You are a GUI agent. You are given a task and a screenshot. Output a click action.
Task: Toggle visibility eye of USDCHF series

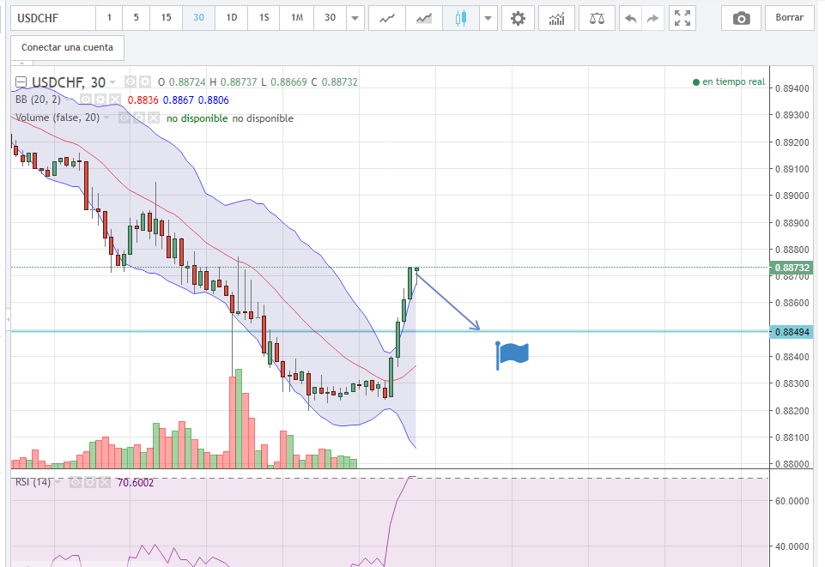[x=130, y=81]
